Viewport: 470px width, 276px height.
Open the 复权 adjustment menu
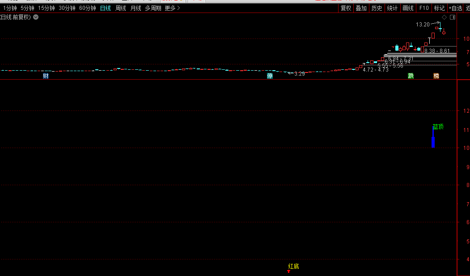tap(346, 8)
